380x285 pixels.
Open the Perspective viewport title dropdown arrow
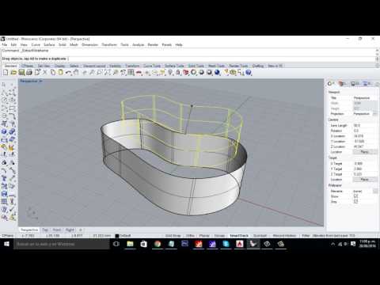(x=40, y=82)
